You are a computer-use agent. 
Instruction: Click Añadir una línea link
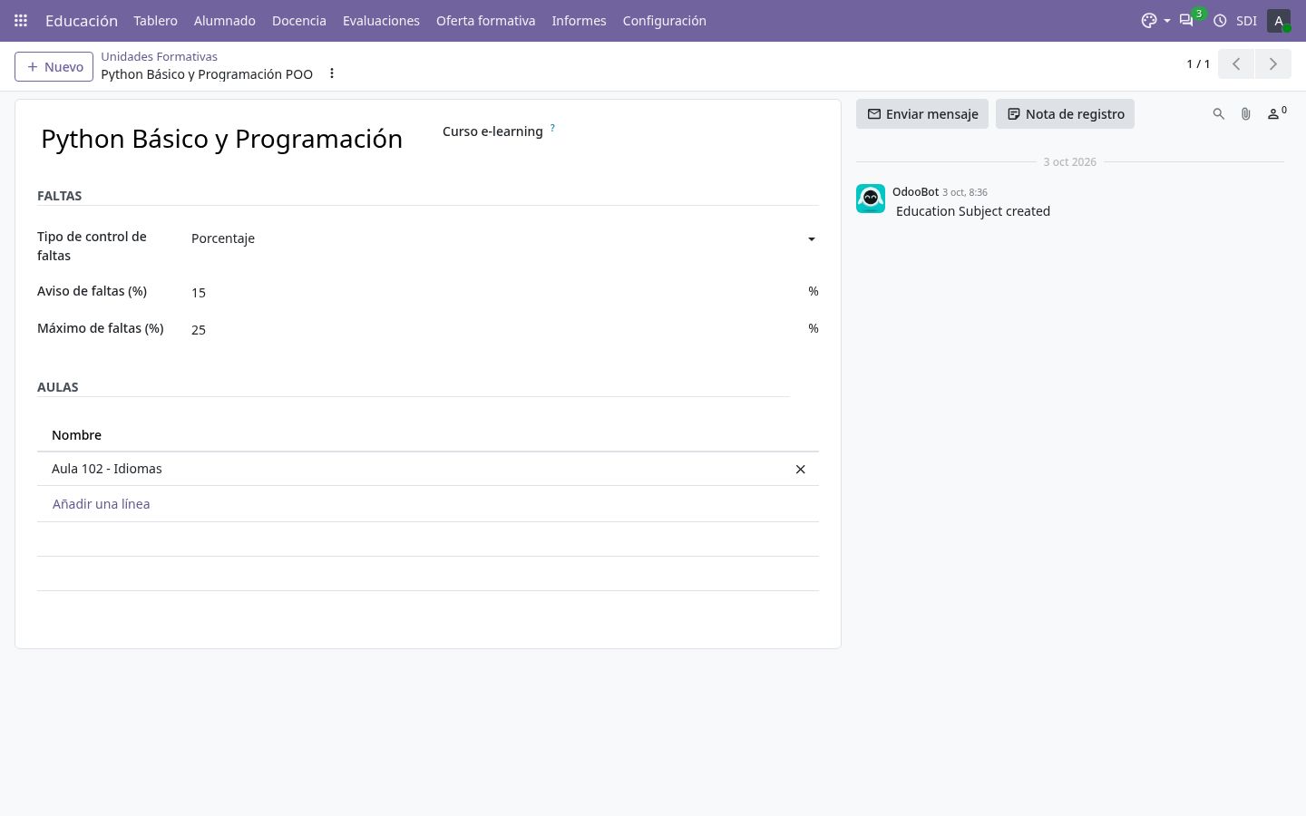(x=102, y=504)
